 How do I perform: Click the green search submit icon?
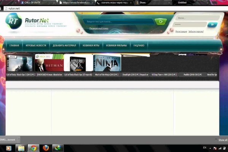161,22
